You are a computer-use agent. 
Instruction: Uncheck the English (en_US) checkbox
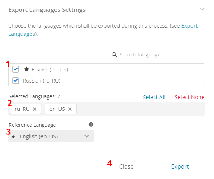coord(15,69)
